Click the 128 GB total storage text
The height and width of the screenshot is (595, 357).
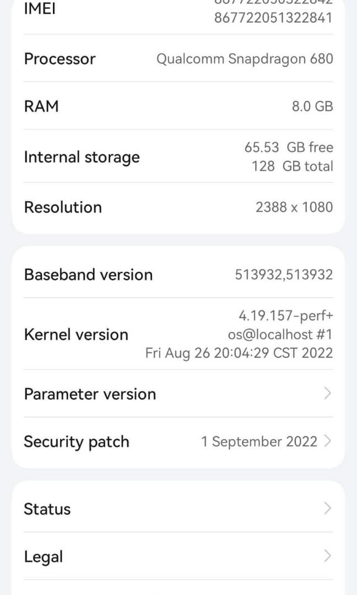point(292,166)
